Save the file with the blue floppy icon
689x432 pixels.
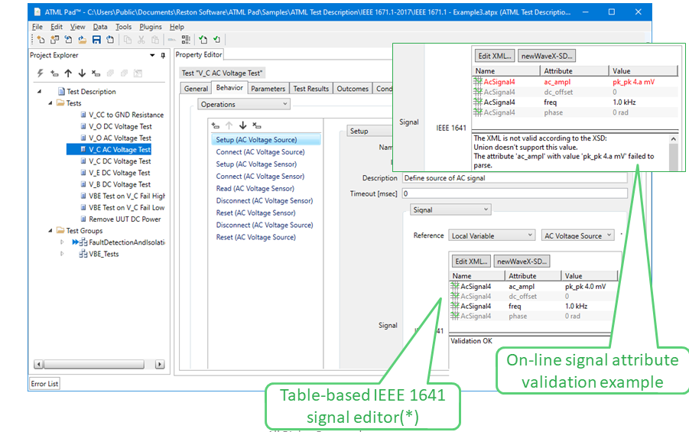click(96, 40)
